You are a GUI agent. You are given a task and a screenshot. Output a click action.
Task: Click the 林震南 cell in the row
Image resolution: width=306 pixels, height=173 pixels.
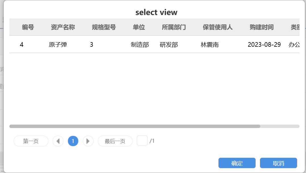210,44
